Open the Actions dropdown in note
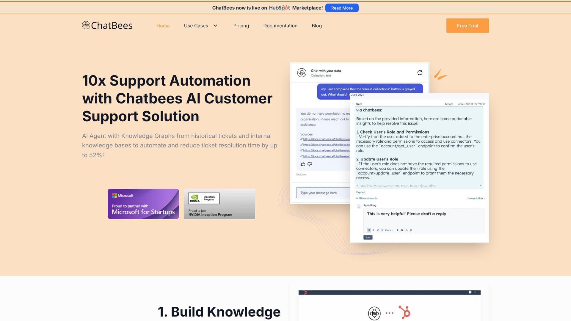 point(450,104)
